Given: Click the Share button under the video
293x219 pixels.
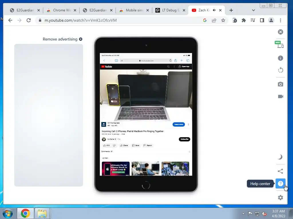Looking at the screenshot, I should point(124,145).
